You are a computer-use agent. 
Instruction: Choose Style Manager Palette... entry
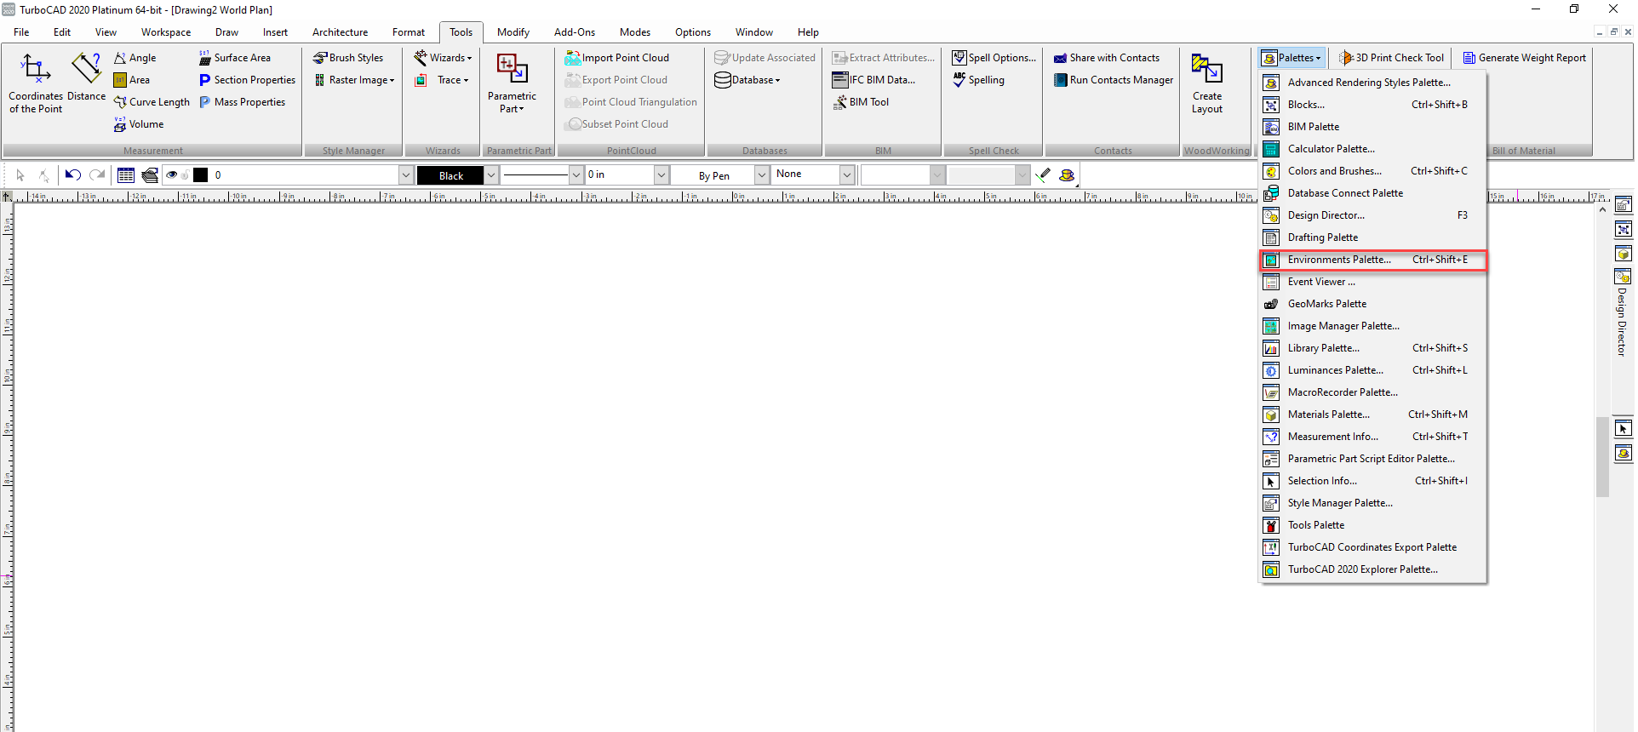pyautogui.click(x=1373, y=503)
